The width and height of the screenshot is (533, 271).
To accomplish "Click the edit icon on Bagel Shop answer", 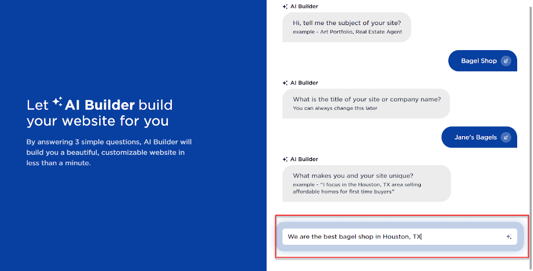I will click(506, 61).
